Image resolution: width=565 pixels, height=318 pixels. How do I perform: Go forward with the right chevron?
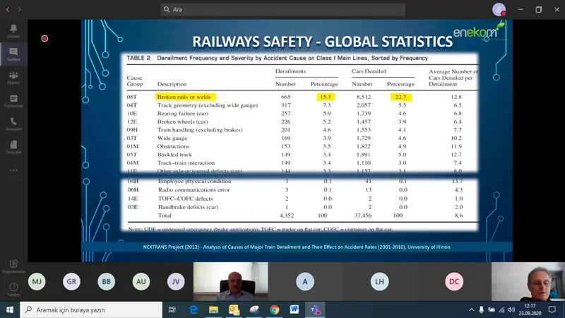click(20, 9)
